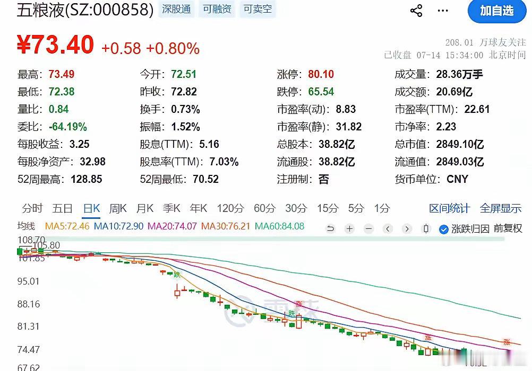Click the 总市值 value 2849.10亿
532x371 pixels.
point(460,144)
